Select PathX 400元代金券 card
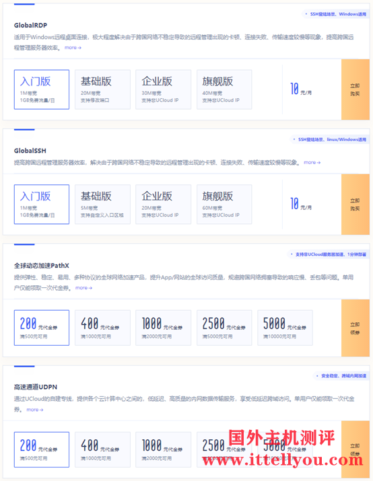The image size is (373, 481). pyautogui.click(x=102, y=328)
